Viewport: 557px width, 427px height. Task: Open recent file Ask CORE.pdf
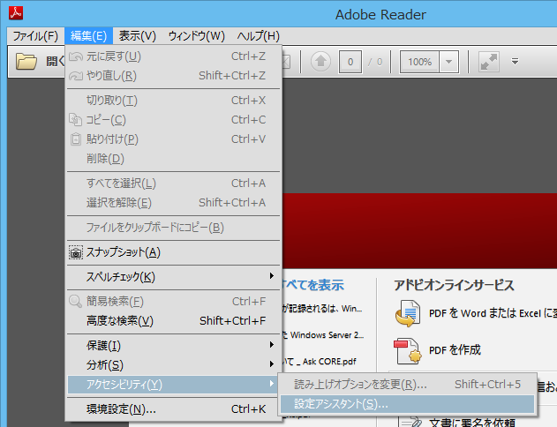pos(320,362)
